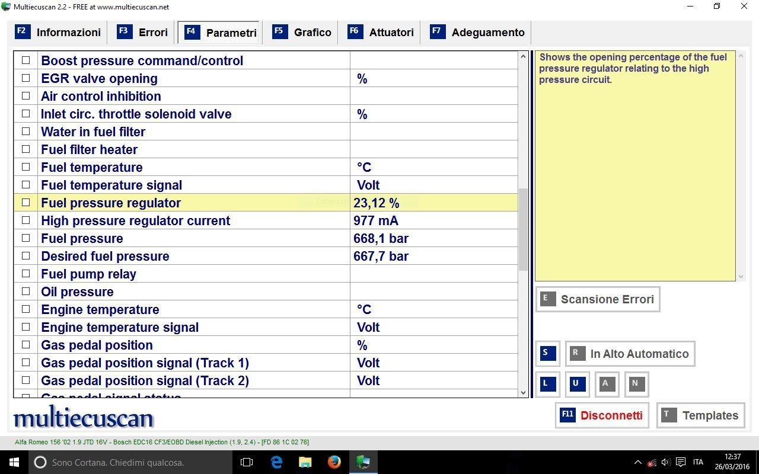Open the Attuatori tab
The image size is (759, 474).
(381, 33)
